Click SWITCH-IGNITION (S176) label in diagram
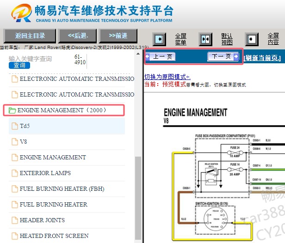This screenshot has height=243, width=285. point(211,204)
